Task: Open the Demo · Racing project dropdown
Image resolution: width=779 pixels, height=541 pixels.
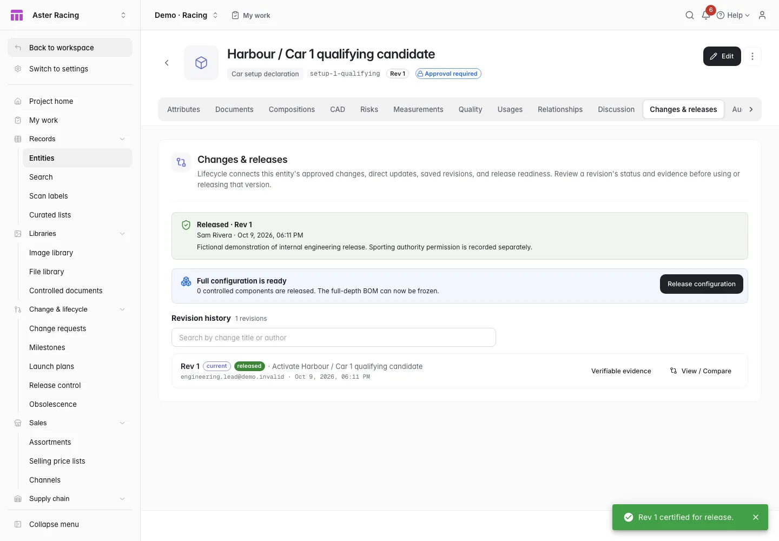Action: [186, 15]
